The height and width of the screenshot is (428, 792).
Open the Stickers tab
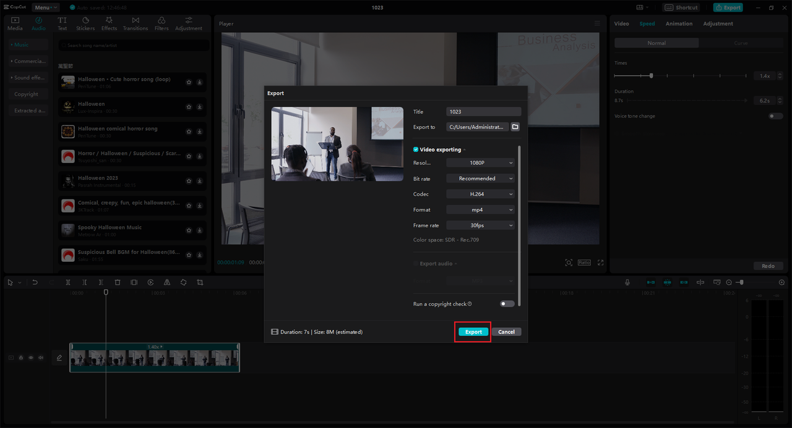click(85, 23)
